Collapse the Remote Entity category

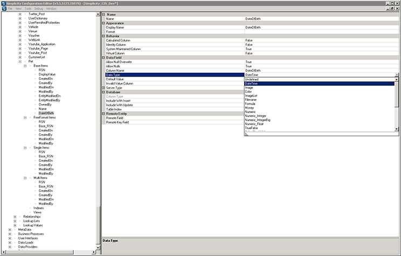click(103, 114)
